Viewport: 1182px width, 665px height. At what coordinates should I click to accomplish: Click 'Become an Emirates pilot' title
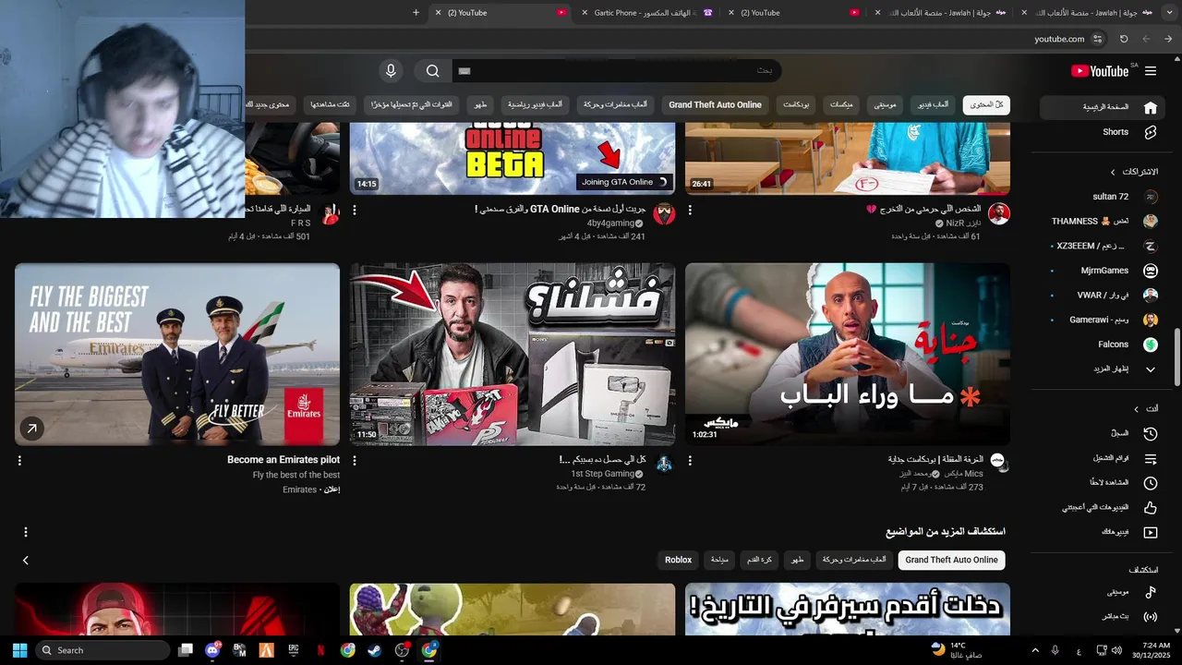click(x=283, y=460)
